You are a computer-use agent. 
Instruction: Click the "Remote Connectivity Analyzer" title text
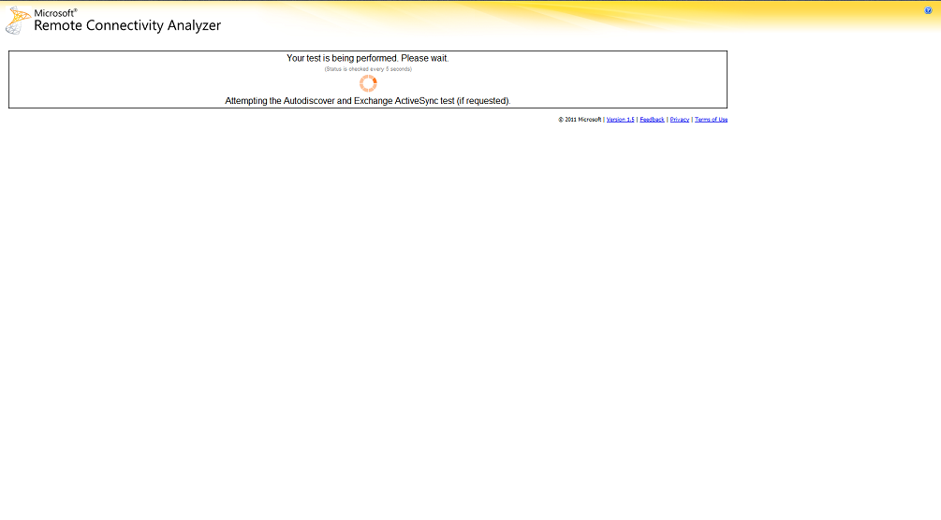coord(127,25)
